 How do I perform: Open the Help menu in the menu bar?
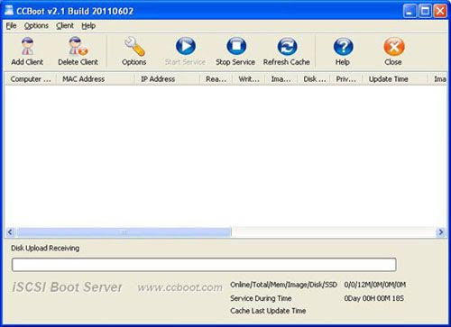(x=88, y=26)
